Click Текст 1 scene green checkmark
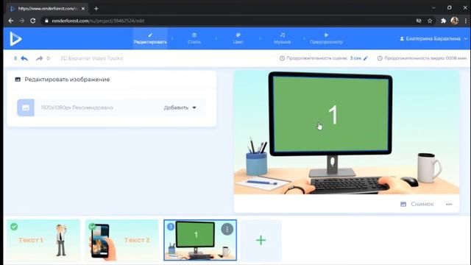Image resolution: width=471 pixels, height=265 pixels. coord(14,227)
